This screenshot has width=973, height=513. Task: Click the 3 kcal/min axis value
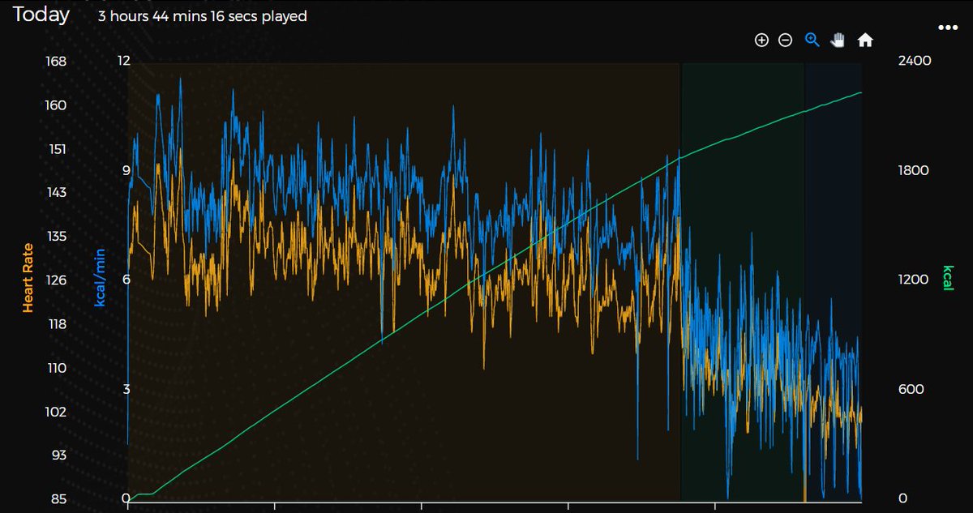click(126, 389)
